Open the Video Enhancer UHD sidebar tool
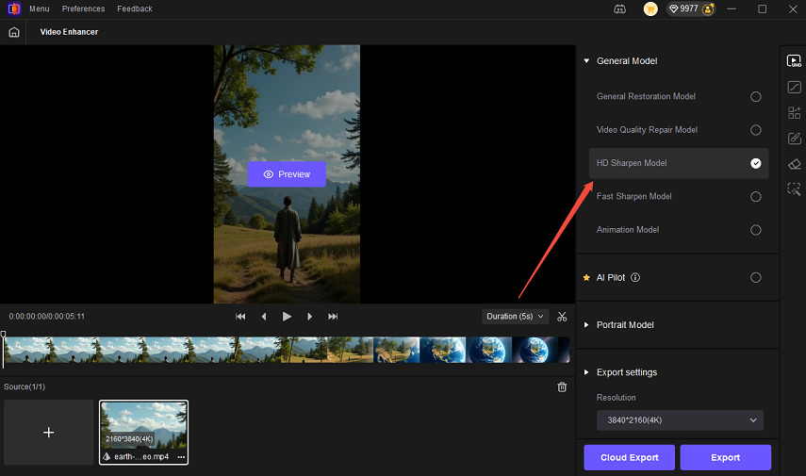Viewport: 806px width, 476px height. click(794, 61)
